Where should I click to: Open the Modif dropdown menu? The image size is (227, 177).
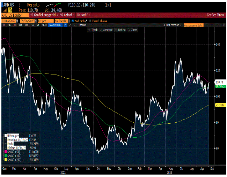point(83,15)
